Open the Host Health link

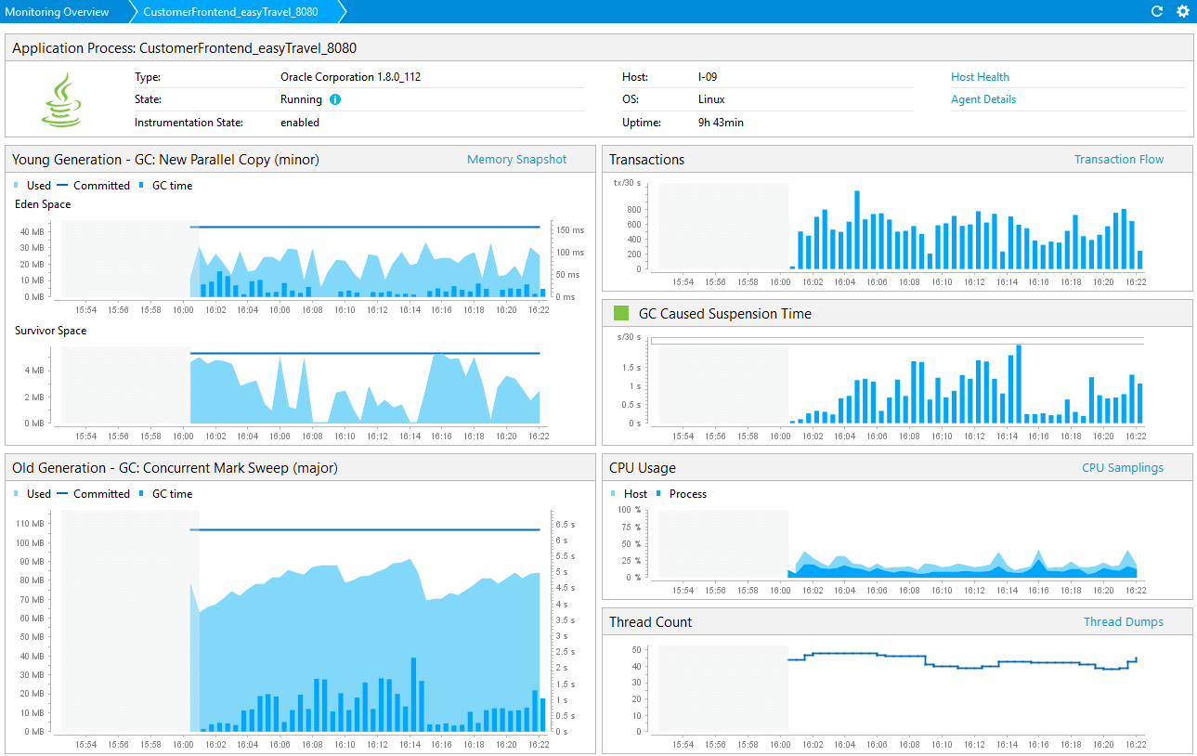pos(980,77)
